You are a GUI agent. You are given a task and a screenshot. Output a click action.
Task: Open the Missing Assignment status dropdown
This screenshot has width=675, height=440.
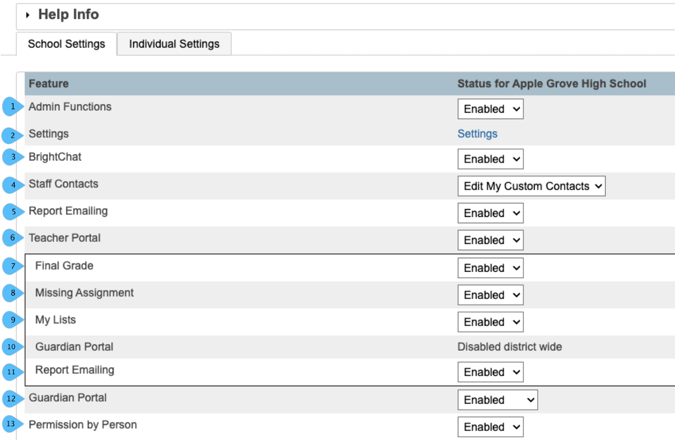[490, 295]
